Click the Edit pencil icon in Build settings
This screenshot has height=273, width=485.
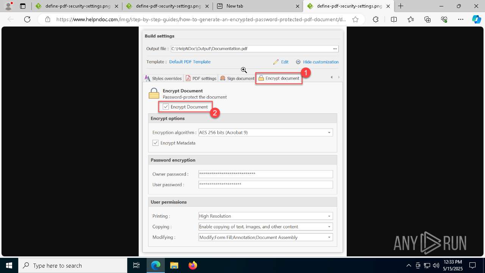[x=276, y=62]
